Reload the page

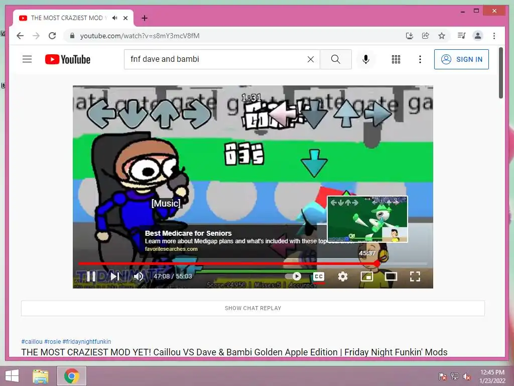52,36
